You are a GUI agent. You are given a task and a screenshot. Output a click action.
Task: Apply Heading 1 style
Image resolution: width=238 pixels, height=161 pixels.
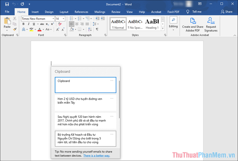152,24
